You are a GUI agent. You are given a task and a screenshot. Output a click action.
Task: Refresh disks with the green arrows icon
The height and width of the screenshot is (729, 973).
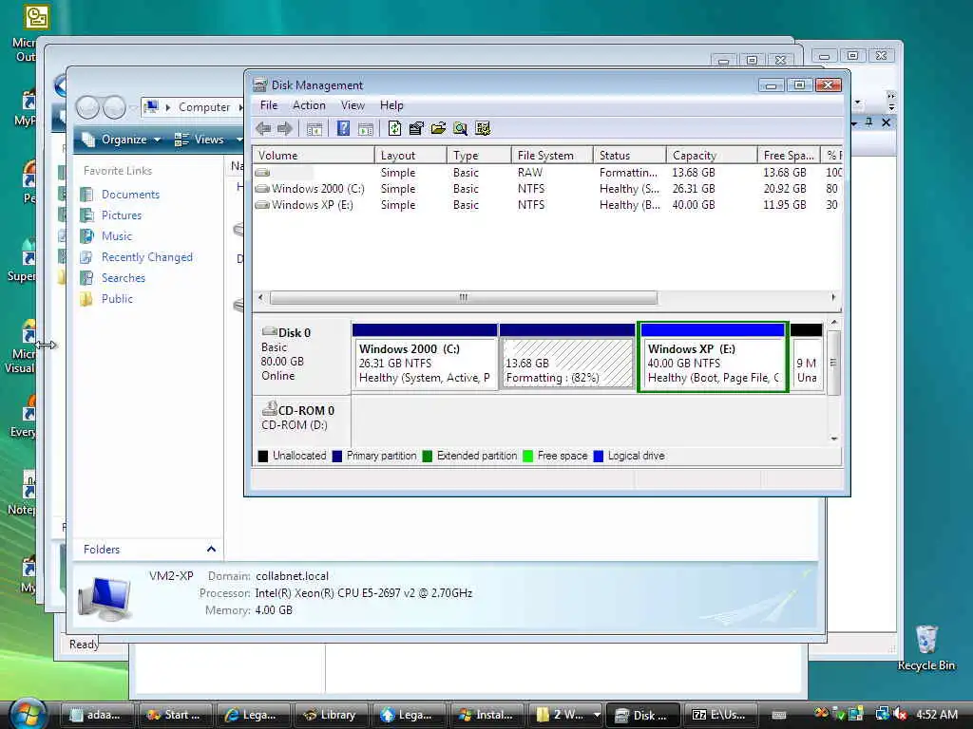point(394,128)
